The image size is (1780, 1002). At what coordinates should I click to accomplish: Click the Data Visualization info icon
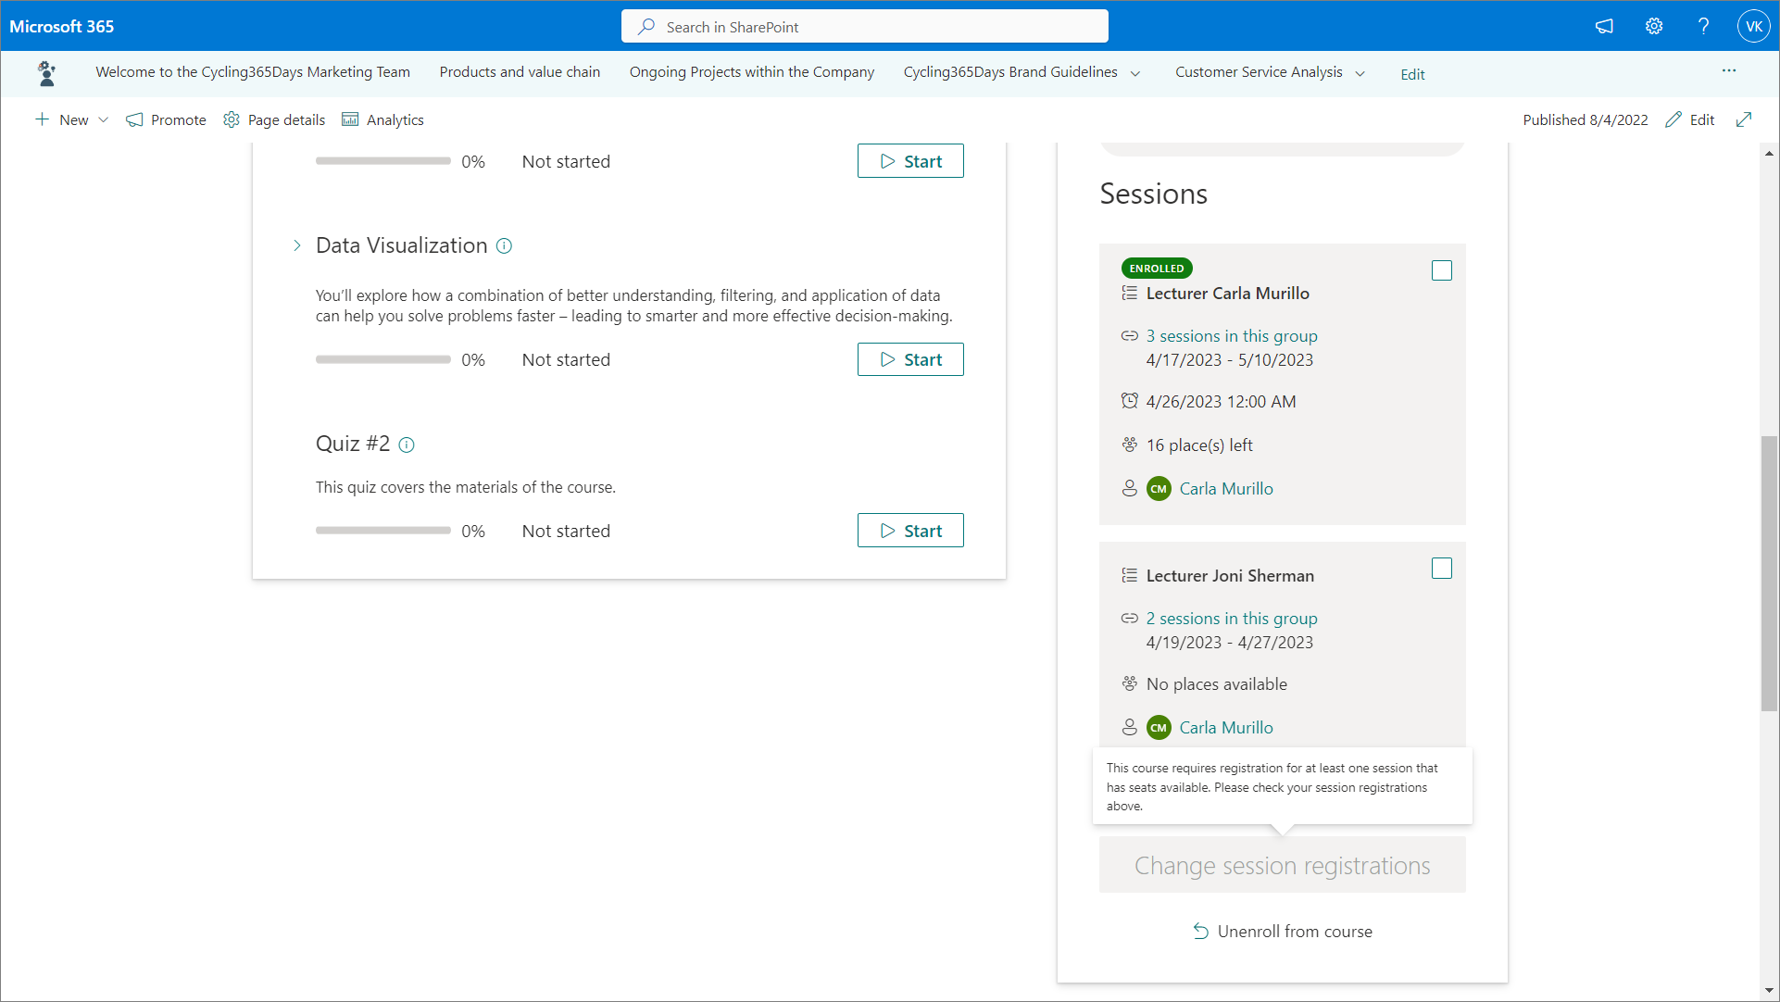[504, 245]
